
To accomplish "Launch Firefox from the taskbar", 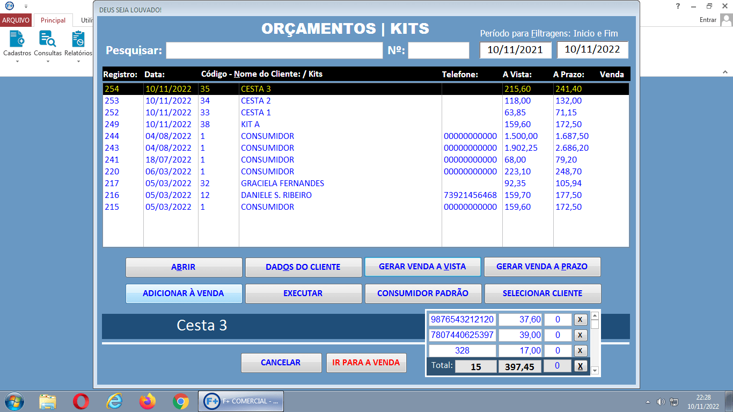I will (x=148, y=401).
